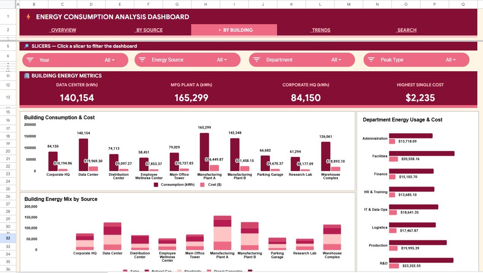This screenshot has height=273, width=483.
Task: Select row header 32 on the left
Action: pos(7,238)
